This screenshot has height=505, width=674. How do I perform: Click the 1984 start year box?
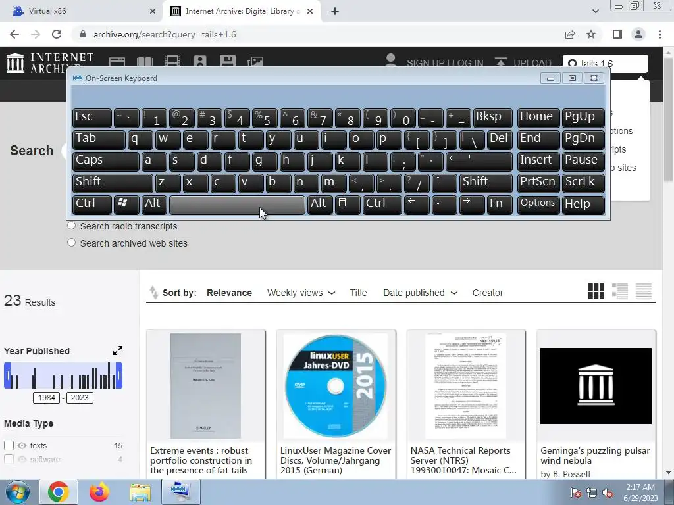[x=47, y=398]
